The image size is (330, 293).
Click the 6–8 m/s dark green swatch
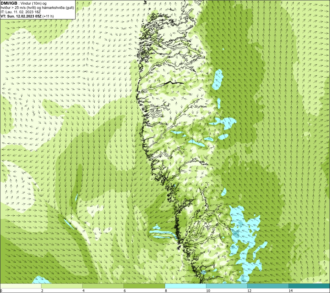pos(145,286)
